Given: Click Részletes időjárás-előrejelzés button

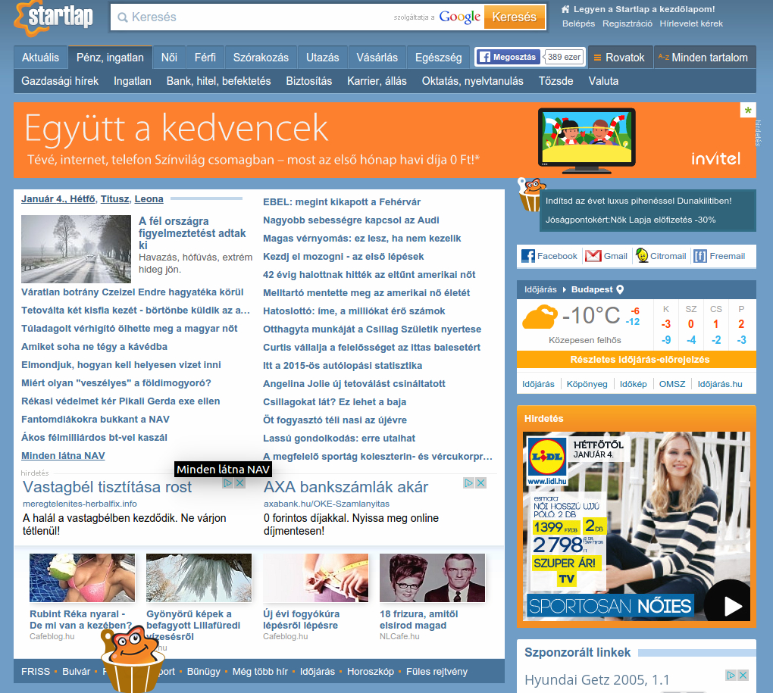Looking at the screenshot, I should 637,360.
